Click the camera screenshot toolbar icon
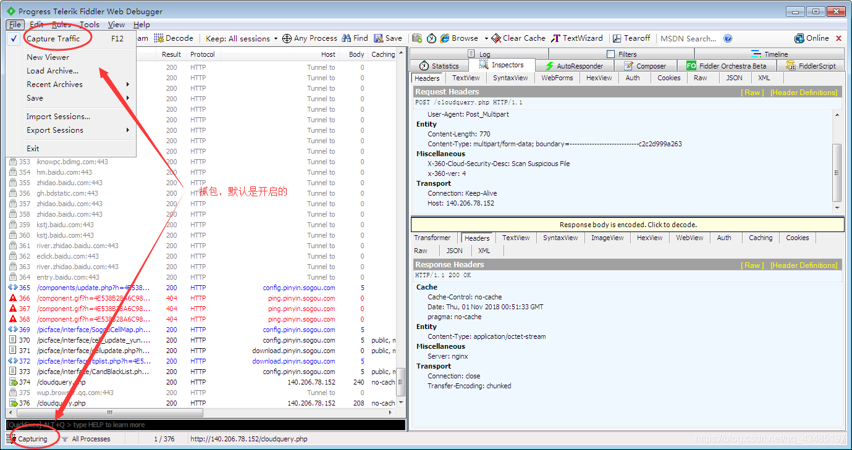Viewport: 852px width, 450px height. (417, 38)
